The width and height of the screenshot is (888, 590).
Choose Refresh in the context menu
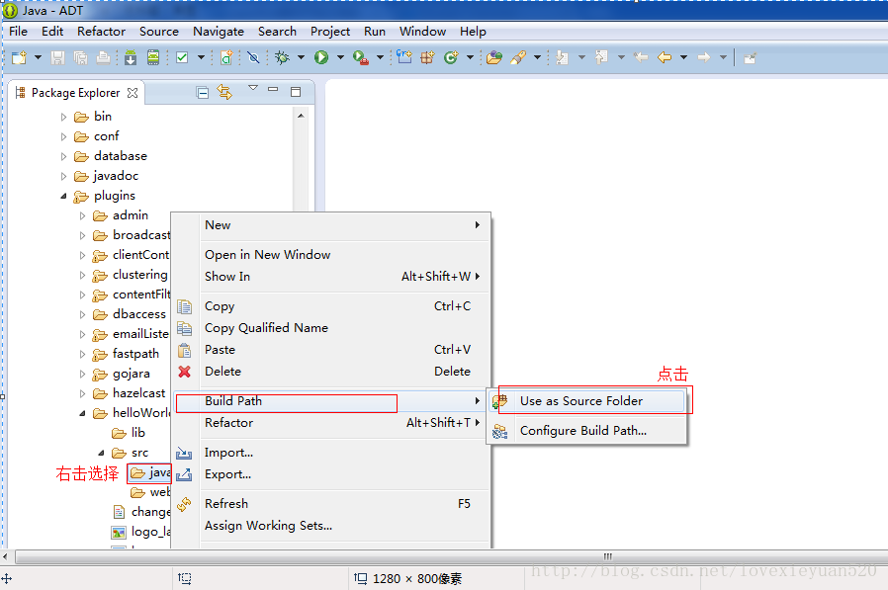tap(330, 503)
